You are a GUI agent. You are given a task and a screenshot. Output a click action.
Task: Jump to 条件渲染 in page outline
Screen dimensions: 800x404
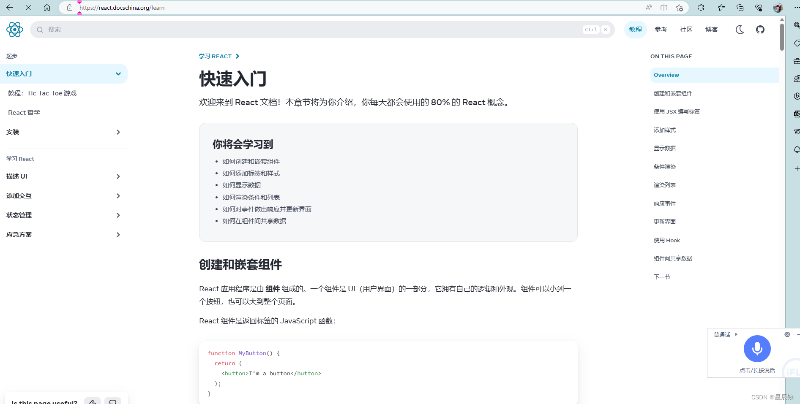coord(665,167)
